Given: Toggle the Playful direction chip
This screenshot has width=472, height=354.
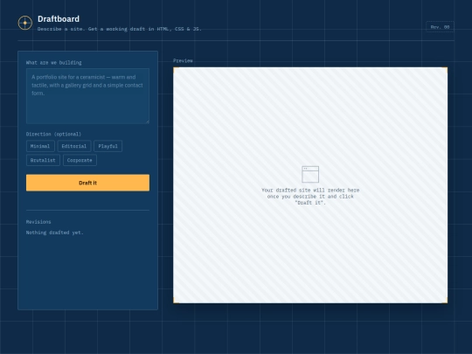Looking at the screenshot, I should (x=108, y=146).
